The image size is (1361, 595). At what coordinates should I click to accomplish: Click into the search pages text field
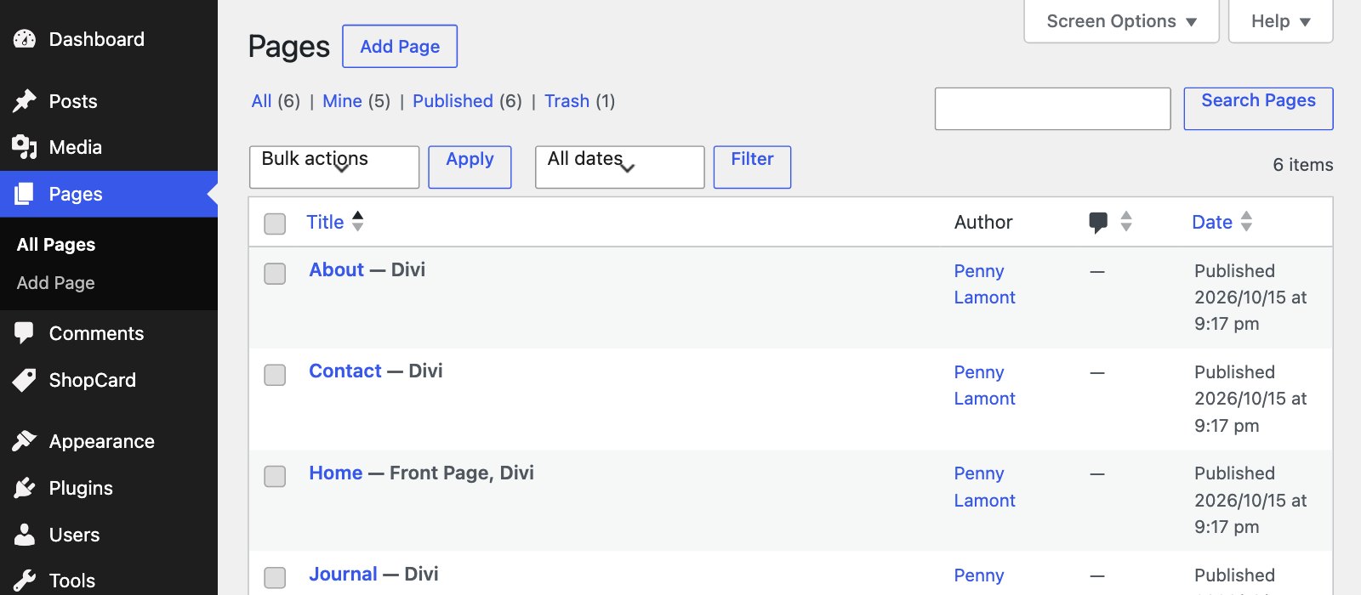[1053, 109]
